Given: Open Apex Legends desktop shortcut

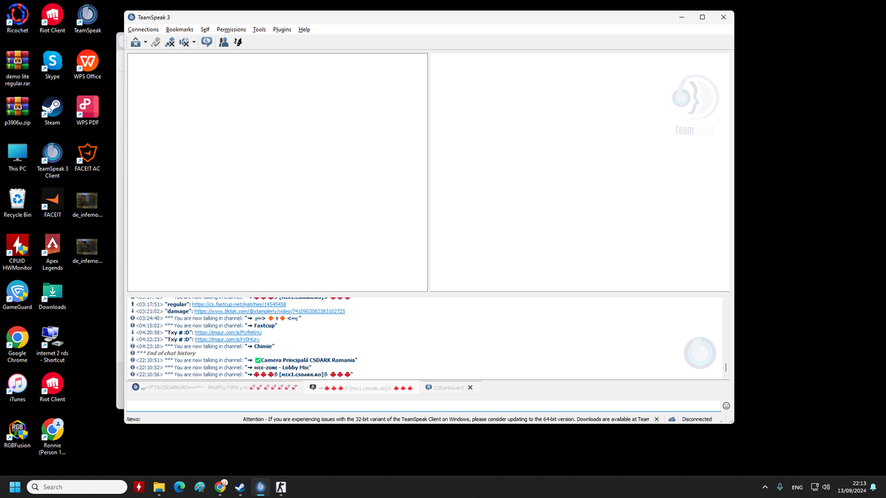Looking at the screenshot, I should point(52,252).
